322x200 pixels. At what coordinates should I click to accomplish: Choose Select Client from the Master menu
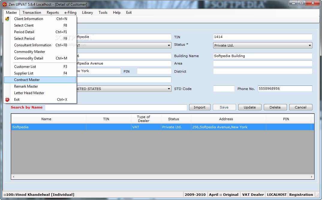[x=40, y=25]
